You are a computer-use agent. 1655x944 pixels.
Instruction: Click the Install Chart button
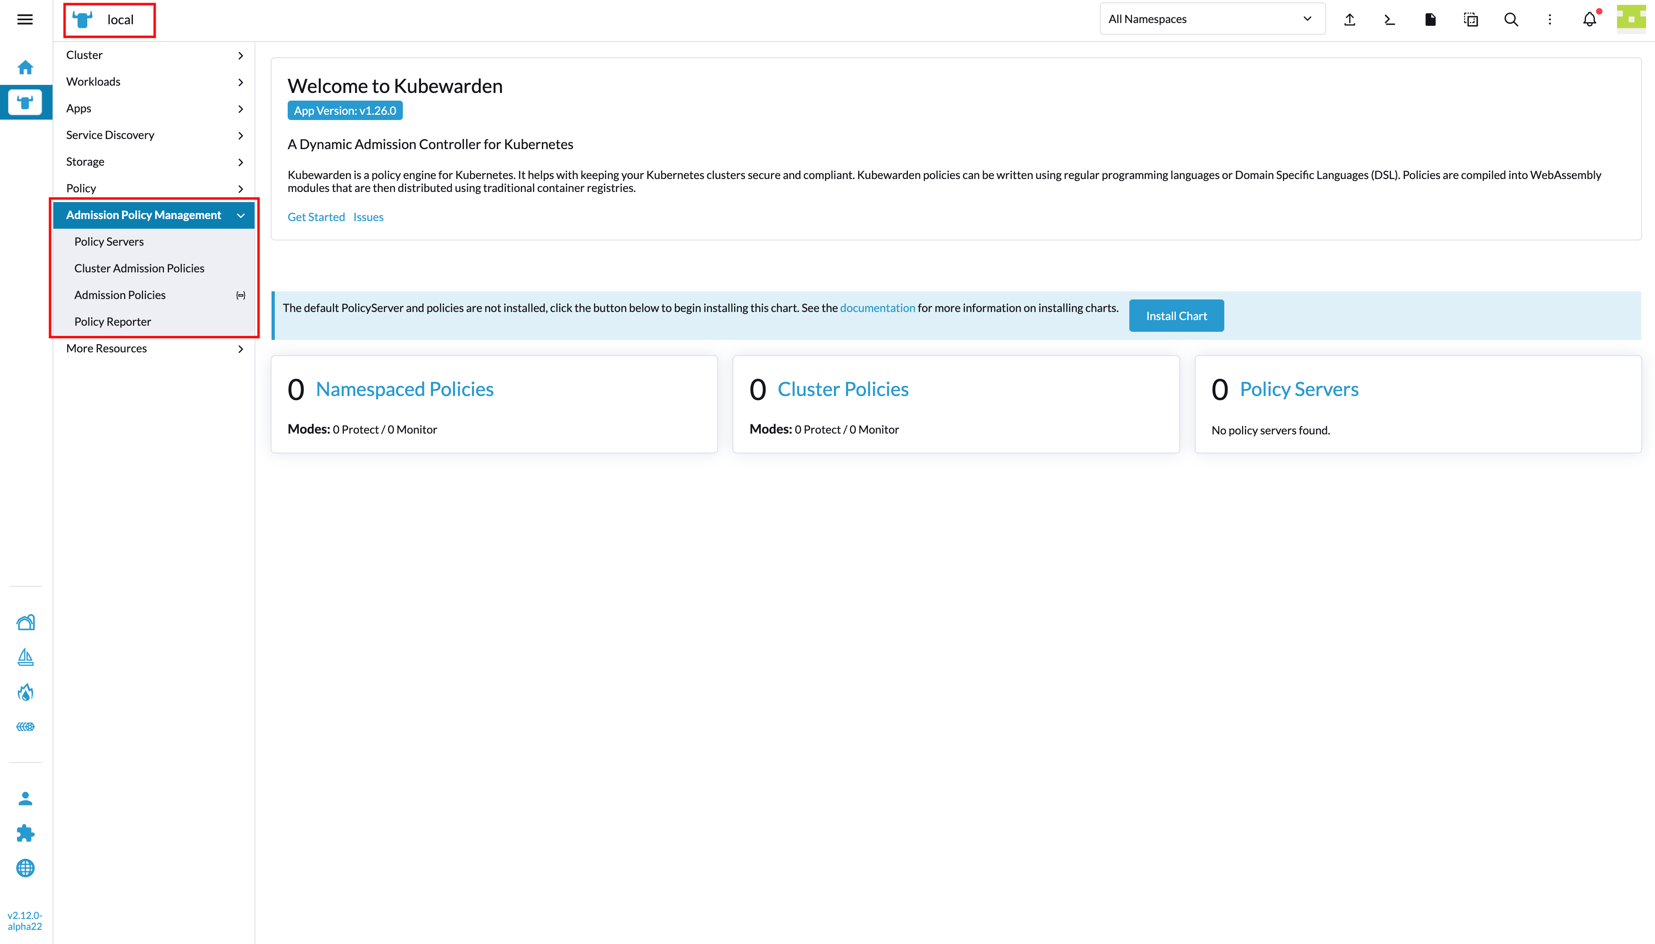[1176, 316]
